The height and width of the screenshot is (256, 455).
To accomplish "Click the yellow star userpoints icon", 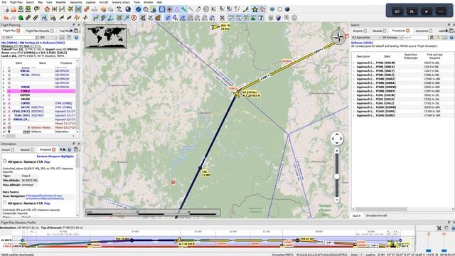I will [255, 9].
